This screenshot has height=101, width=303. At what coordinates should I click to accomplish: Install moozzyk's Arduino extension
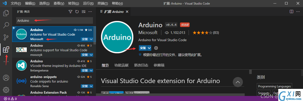click(x=85, y=55)
